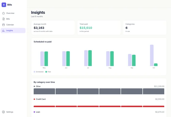Go to Bills in the sidebar

[13, 19]
